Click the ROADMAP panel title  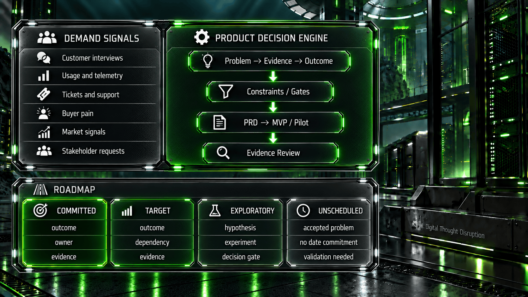(74, 190)
